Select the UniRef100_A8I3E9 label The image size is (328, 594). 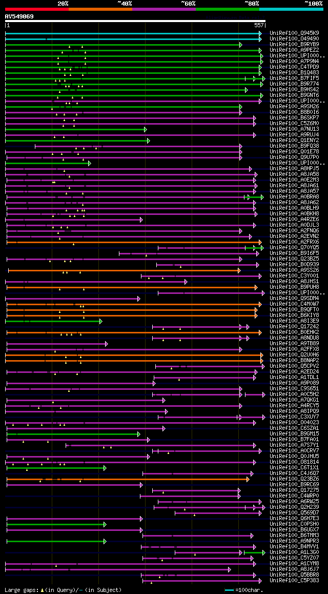tap(294, 321)
